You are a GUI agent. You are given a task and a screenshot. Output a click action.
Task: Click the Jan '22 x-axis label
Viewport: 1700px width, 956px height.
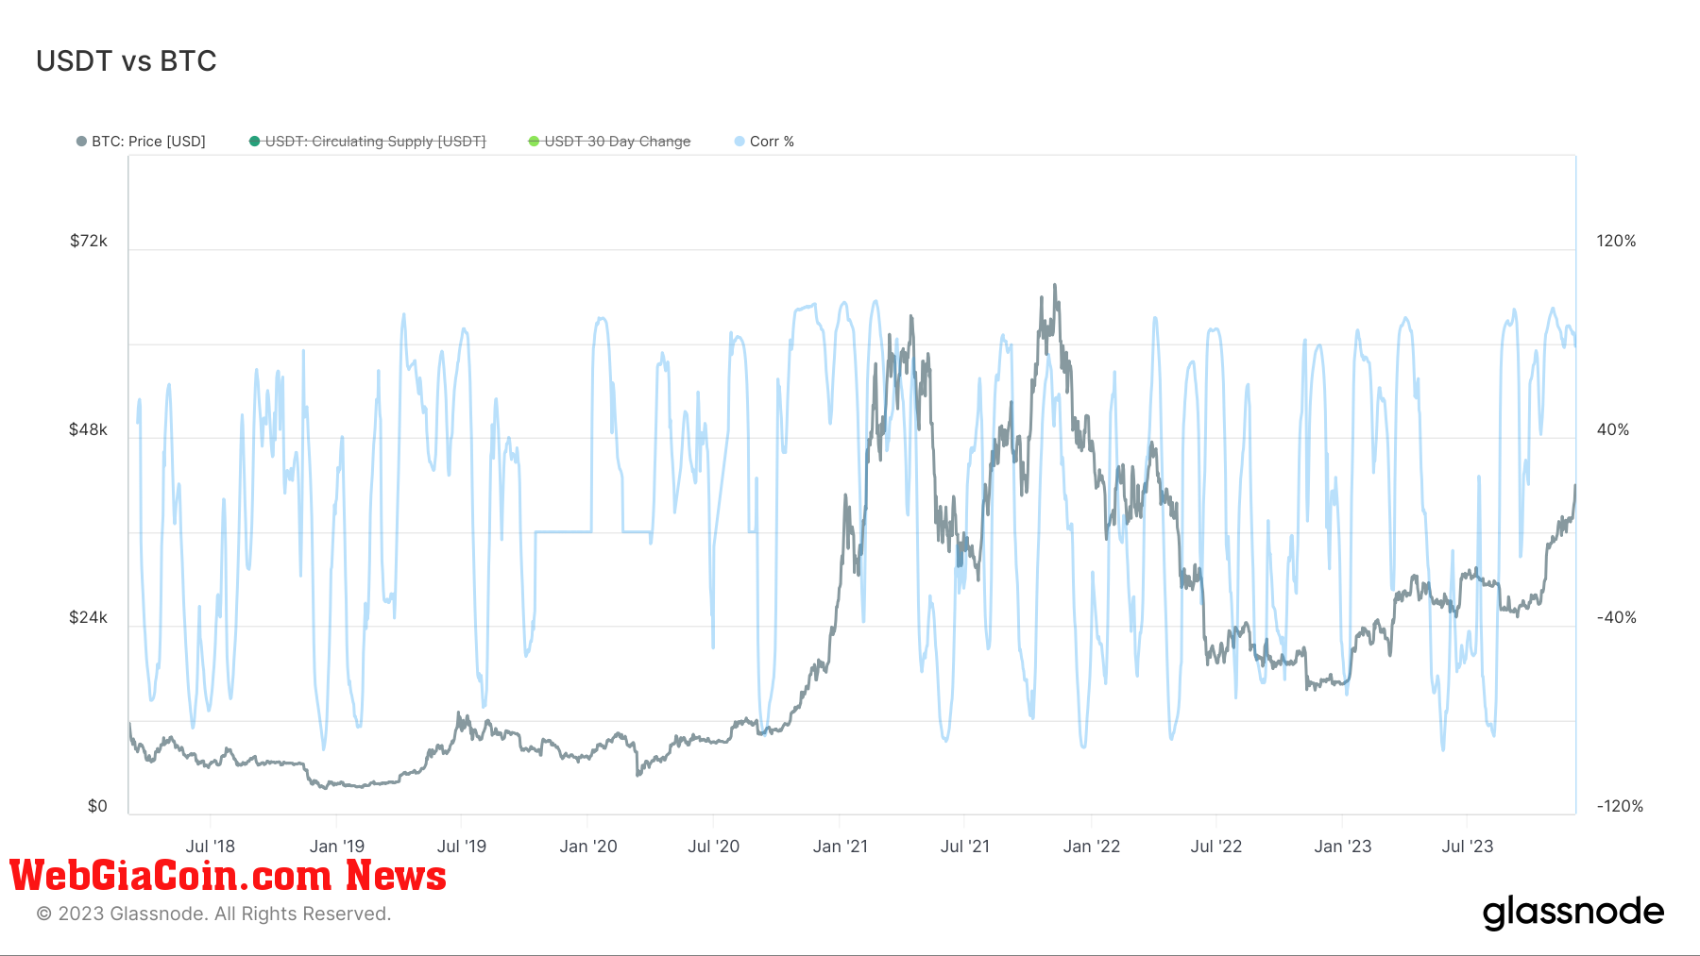[1092, 847]
